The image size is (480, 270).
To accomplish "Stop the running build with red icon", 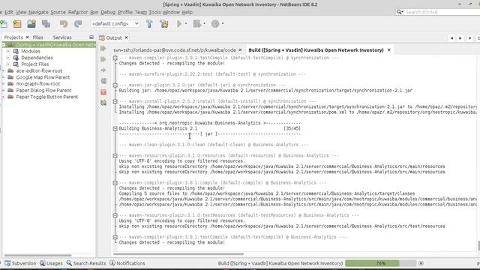I will click(103, 92).
